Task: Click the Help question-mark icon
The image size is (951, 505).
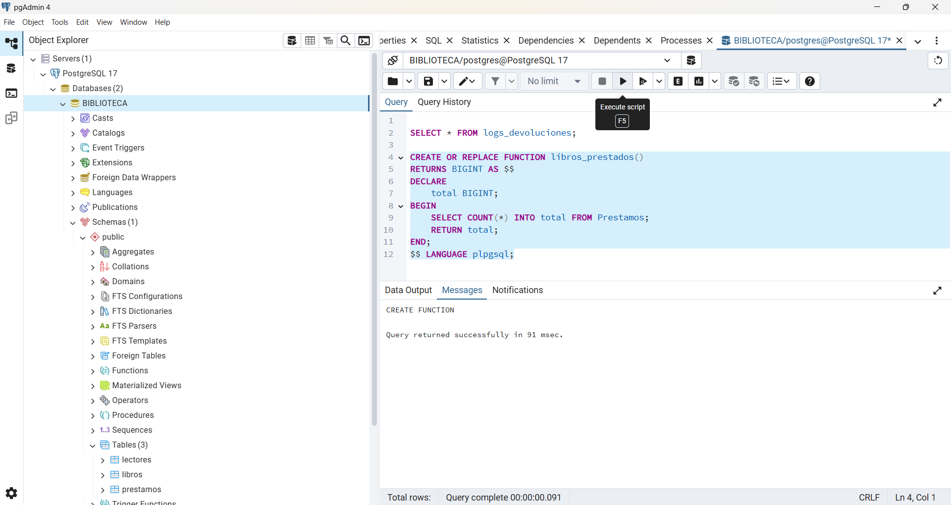Action: coord(810,81)
